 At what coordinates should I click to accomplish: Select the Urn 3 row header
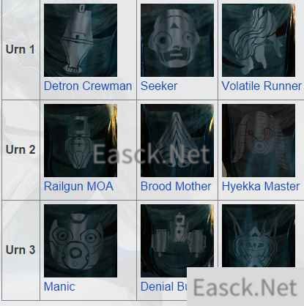(x=21, y=250)
